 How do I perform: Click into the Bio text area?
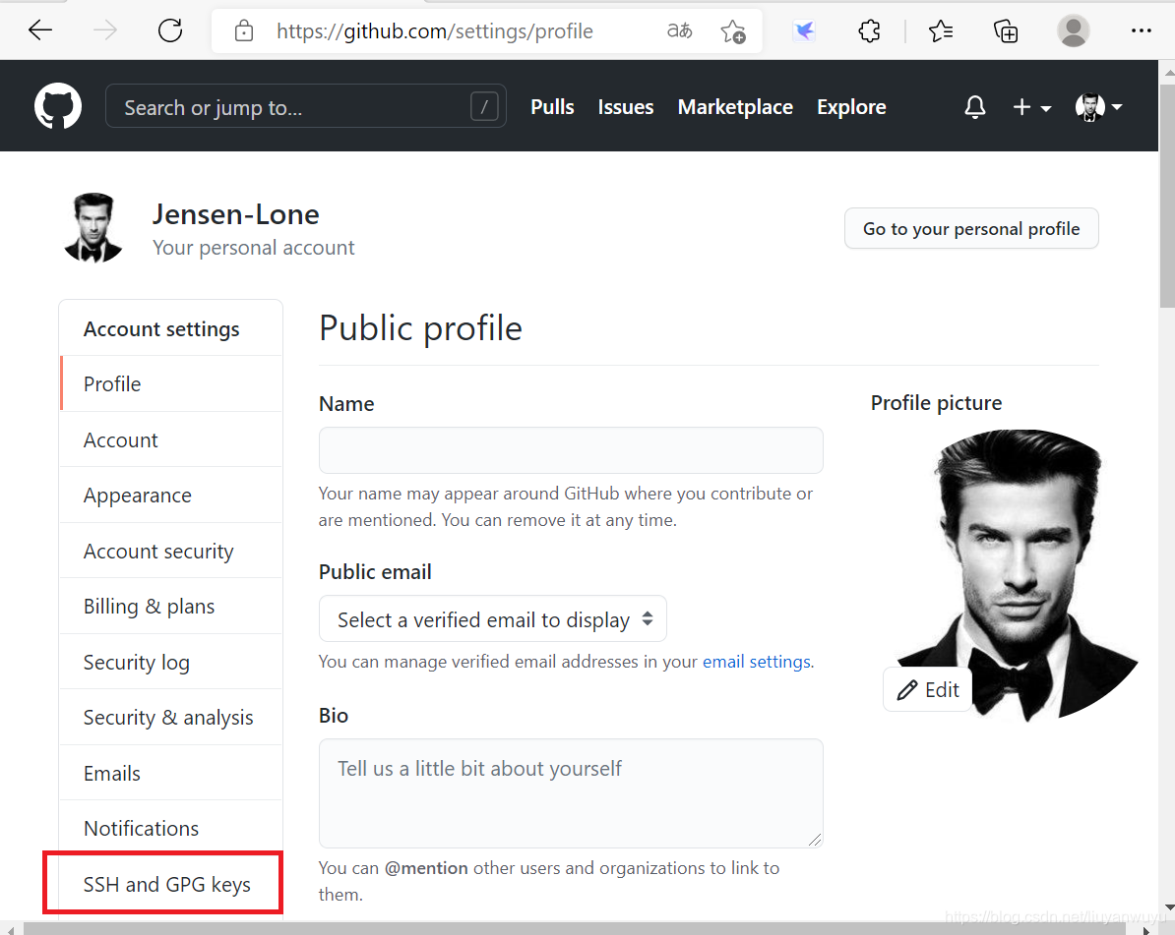(x=571, y=793)
